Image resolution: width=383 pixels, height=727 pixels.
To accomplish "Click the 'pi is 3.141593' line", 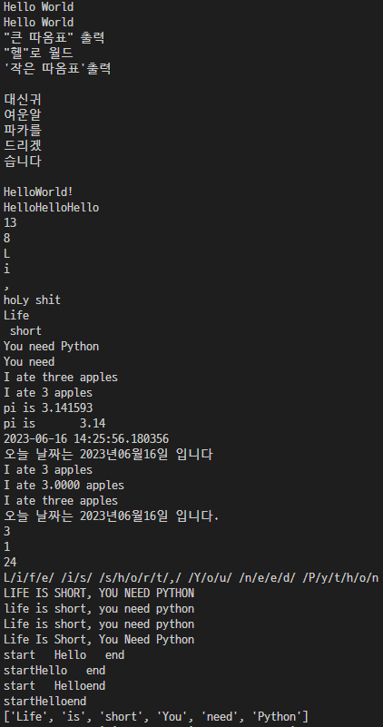I will tap(48, 408).
